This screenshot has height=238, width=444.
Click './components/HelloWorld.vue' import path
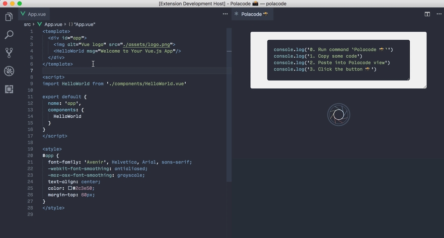[147, 83]
